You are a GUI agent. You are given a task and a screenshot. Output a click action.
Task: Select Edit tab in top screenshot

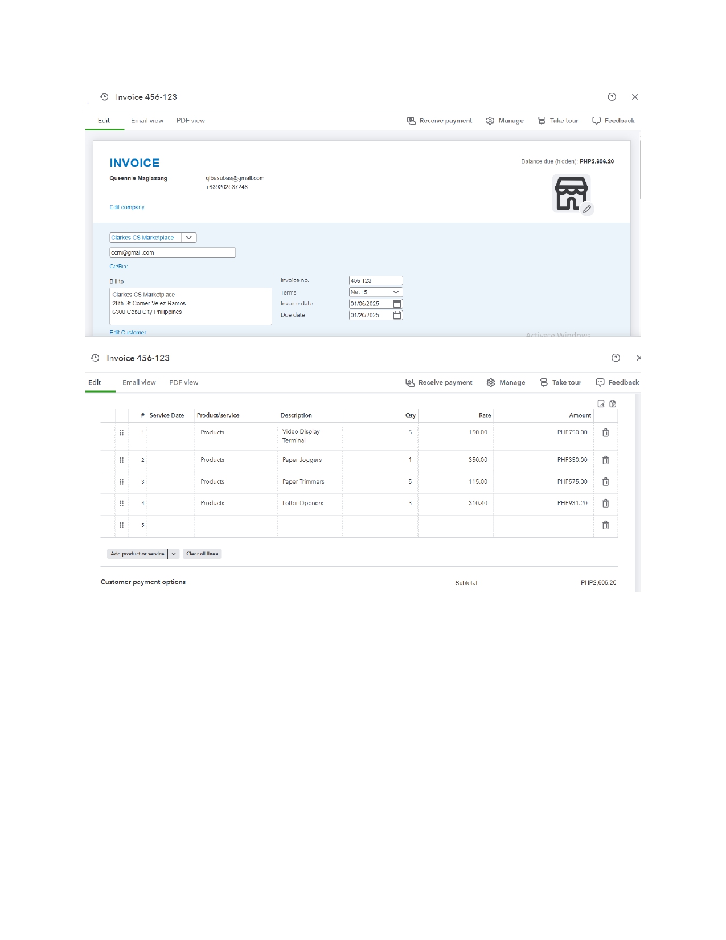[x=104, y=121]
